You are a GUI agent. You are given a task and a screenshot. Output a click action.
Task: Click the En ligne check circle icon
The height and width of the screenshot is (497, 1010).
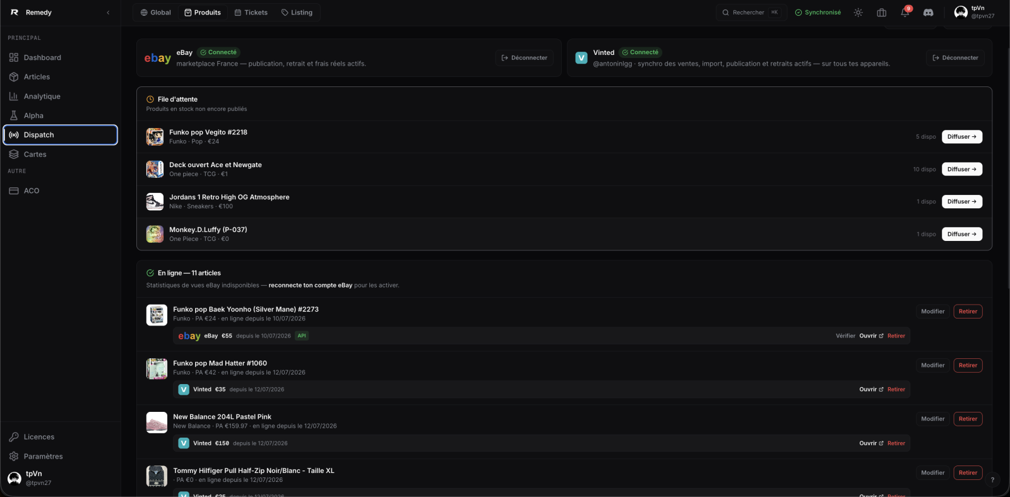point(150,273)
